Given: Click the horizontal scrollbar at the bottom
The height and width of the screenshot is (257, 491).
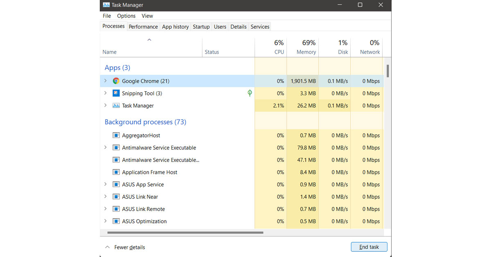Looking at the screenshot, I should [x=185, y=233].
